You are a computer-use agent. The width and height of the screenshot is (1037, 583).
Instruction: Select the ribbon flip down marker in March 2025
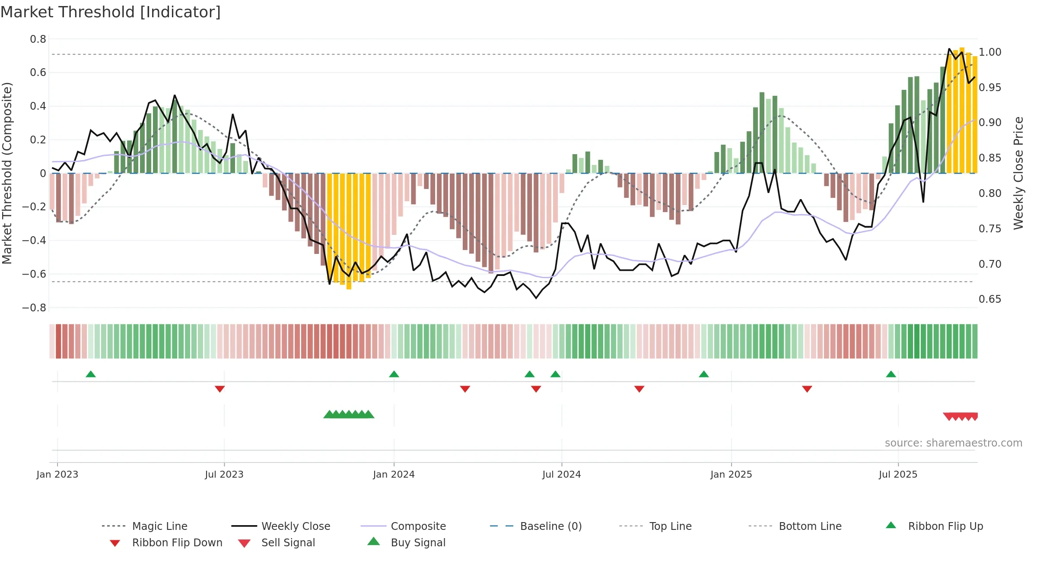[807, 389]
